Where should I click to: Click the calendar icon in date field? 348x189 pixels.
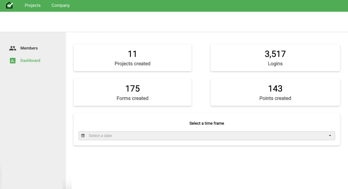(83, 136)
